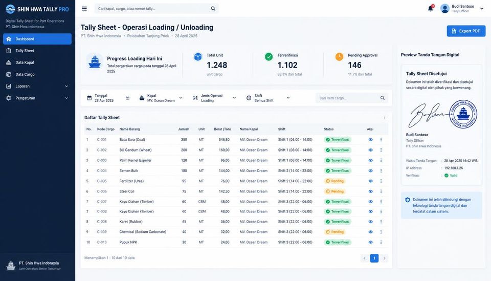Open the Laporan sidebar menu
Image resolution: width=491 pixels, height=281 pixels.
[37, 86]
